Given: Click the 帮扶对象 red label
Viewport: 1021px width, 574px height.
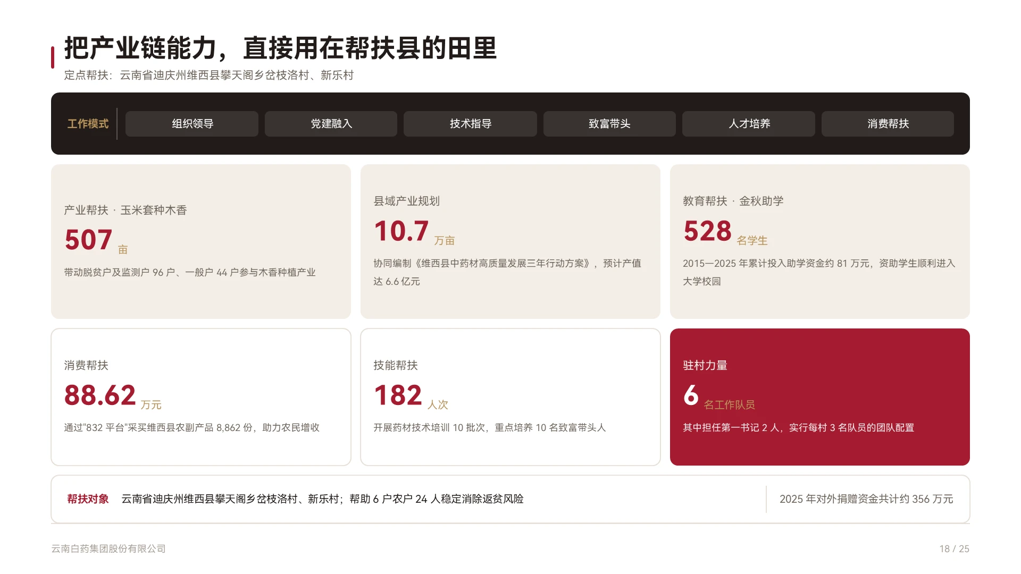Looking at the screenshot, I should point(88,499).
